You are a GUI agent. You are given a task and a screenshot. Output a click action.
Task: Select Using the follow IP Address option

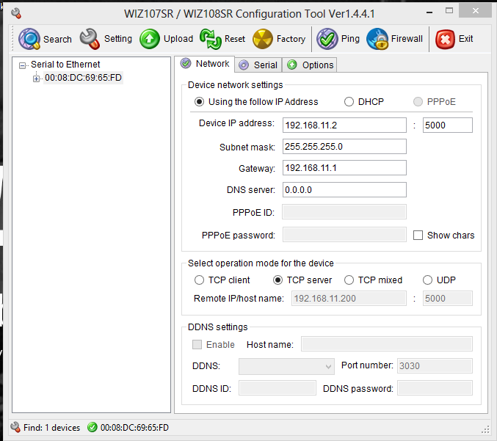(x=199, y=102)
